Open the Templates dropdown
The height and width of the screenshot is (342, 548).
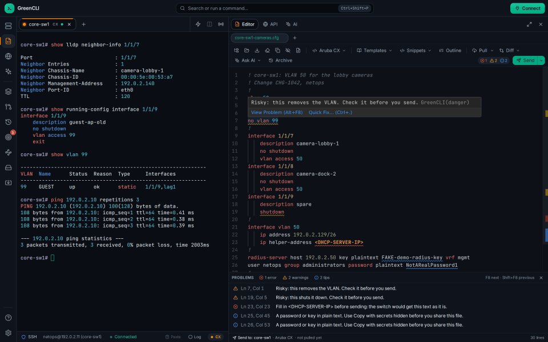(374, 50)
